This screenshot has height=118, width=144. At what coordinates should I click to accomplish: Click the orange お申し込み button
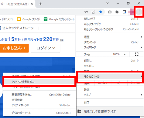14,48
